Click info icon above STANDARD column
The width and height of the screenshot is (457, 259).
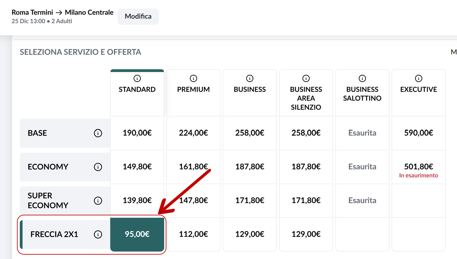pyautogui.click(x=137, y=78)
